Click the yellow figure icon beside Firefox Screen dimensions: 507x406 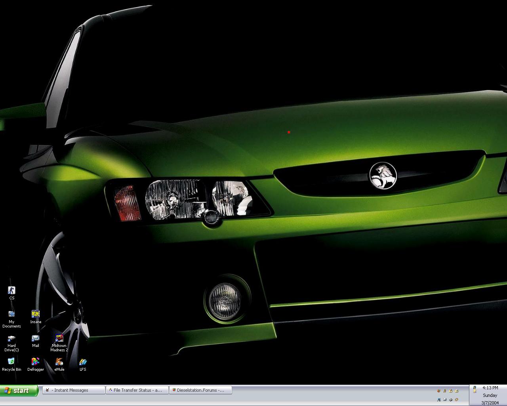pos(445,391)
